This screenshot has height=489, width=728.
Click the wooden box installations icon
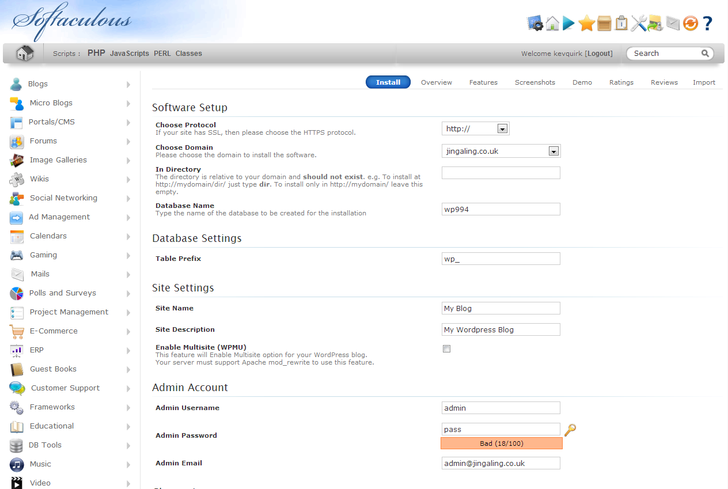(x=604, y=23)
